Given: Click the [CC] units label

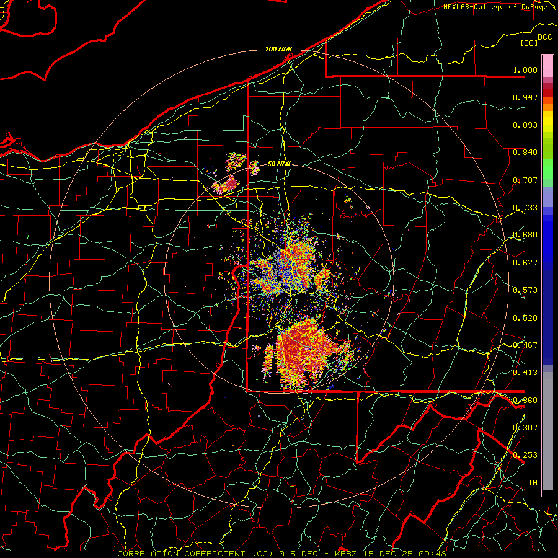Looking at the screenshot, I should pyautogui.click(x=529, y=43).
